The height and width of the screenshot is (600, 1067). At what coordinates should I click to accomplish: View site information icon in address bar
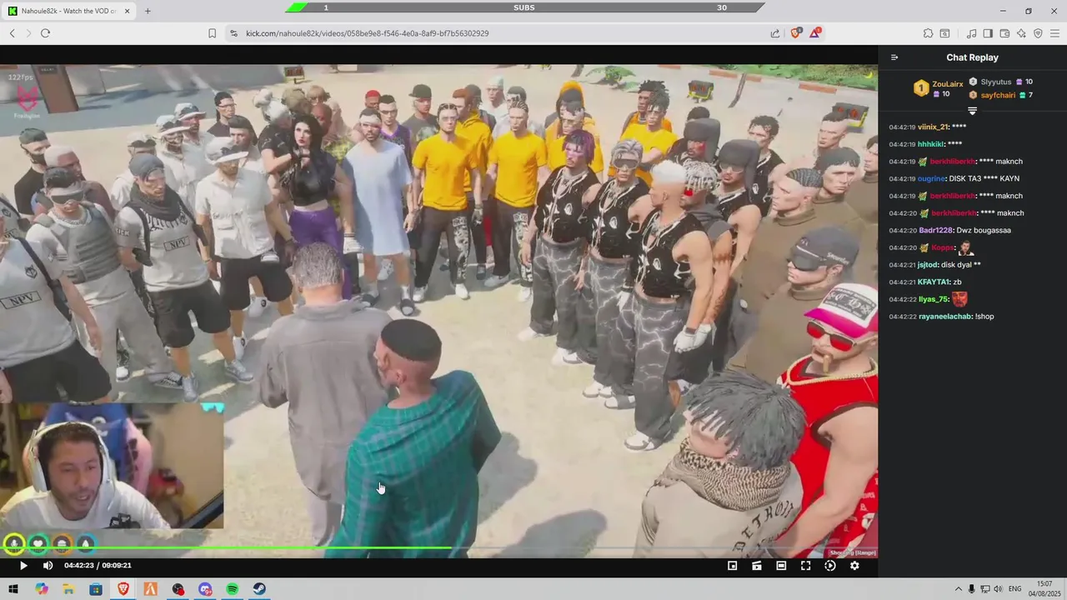click(233, 33)
